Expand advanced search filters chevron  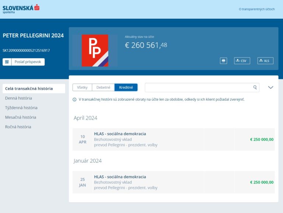click(x=270, y=88)
